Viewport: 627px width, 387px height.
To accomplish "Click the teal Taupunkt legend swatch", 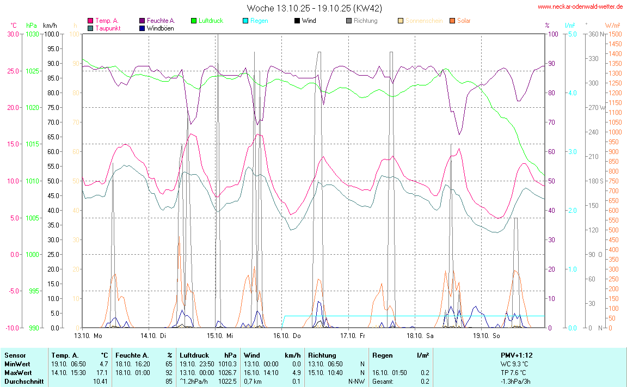I will 90,28.
